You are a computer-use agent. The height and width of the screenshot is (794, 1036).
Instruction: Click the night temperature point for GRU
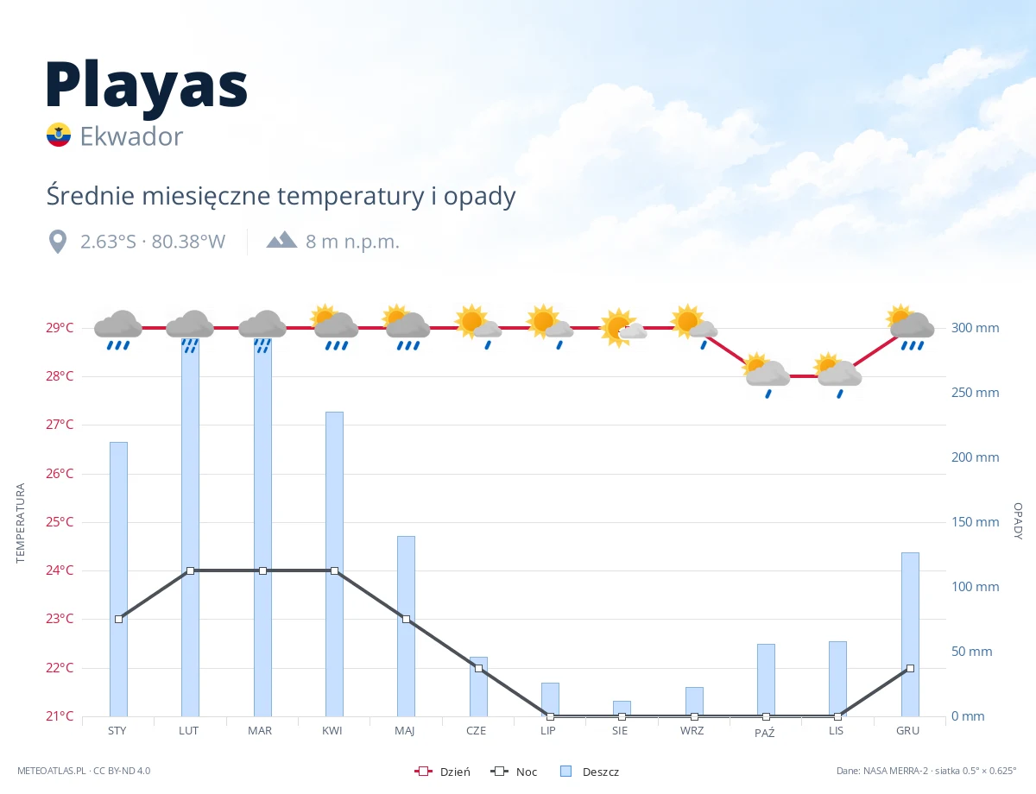point(910,668)
